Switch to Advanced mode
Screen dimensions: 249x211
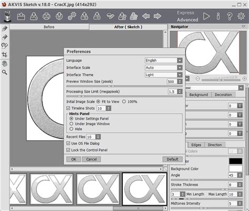(188, 20)
